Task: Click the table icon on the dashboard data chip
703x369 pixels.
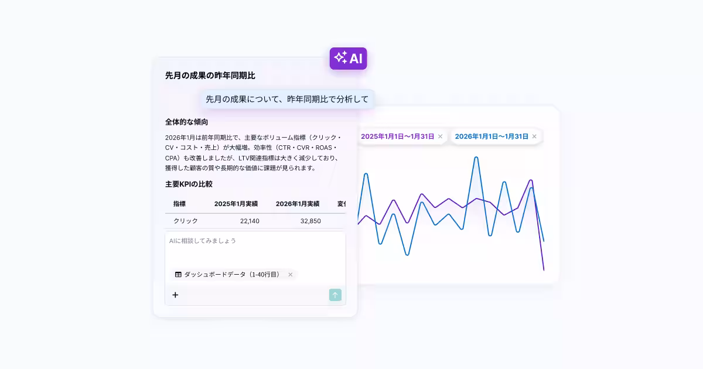Action: coord(178,274)
